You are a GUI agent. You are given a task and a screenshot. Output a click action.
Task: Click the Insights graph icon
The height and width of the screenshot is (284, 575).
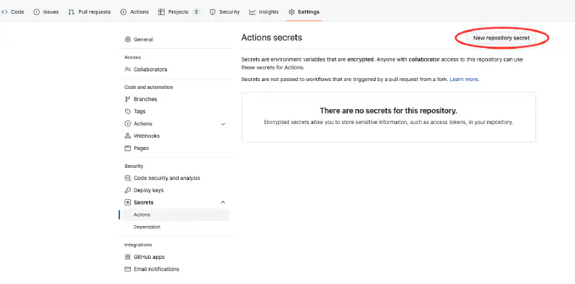point(252,11)
